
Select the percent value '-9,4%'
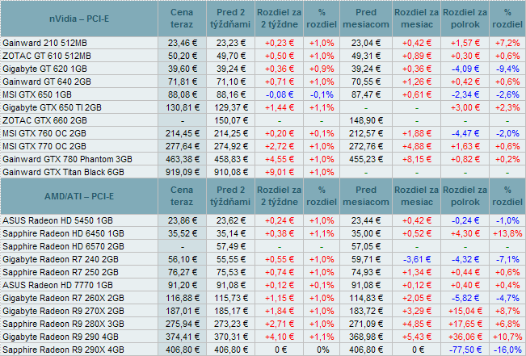(x=507, y=69)
